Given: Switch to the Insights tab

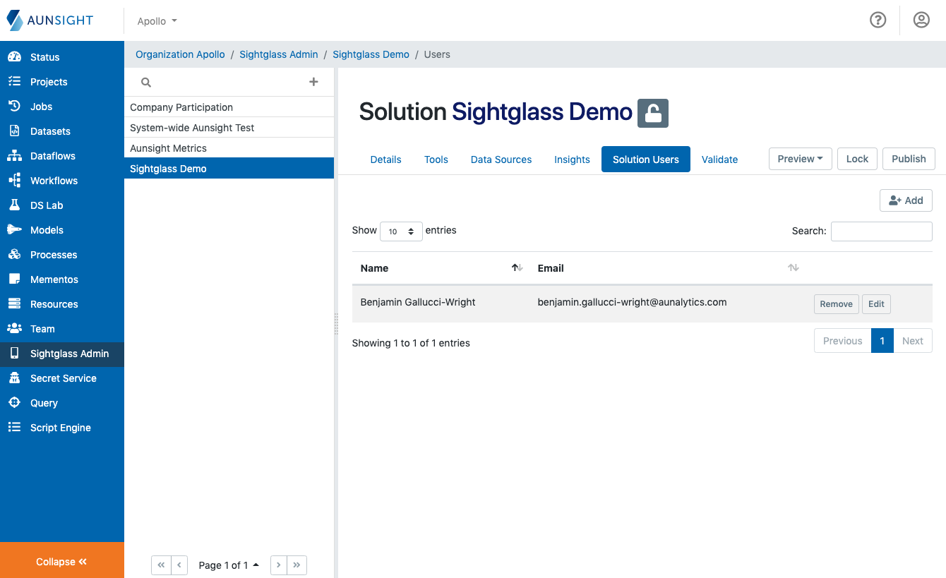Looking at the screenshot, I should [572, 159].
